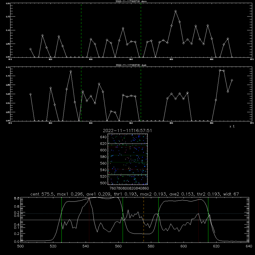Click the right green dashed line in dusk plot
The image size is (255, 255).
tap(141, 94)
